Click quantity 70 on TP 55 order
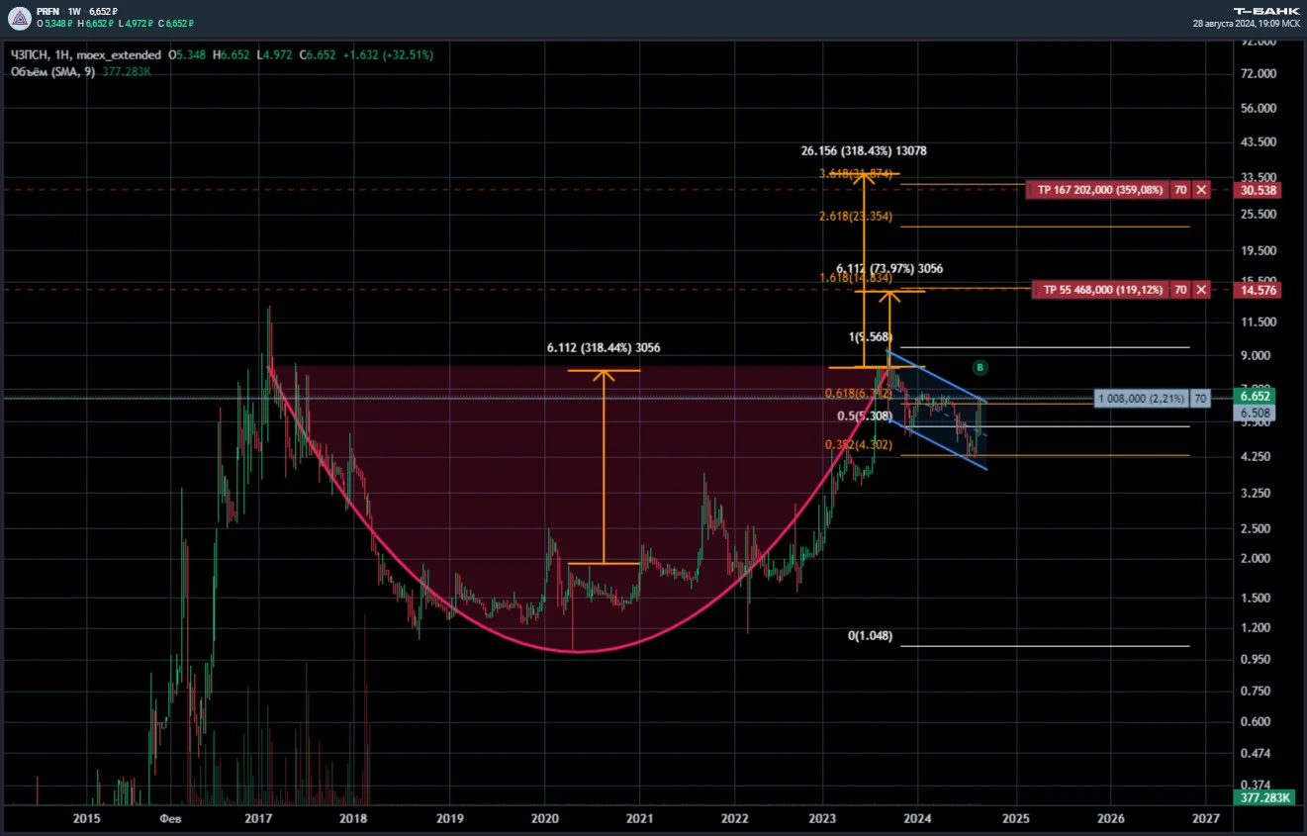The width and height of the screenshot is (1307, 836). 1180,290
